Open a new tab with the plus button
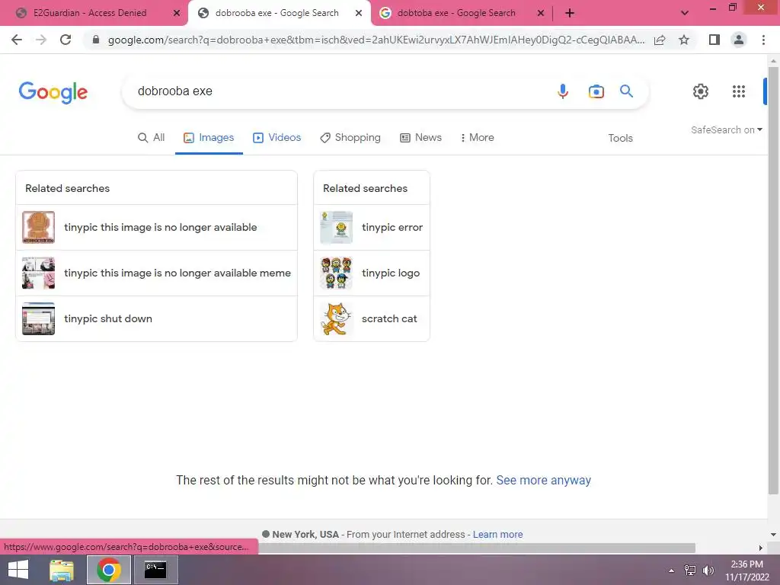 coord(570,13)
